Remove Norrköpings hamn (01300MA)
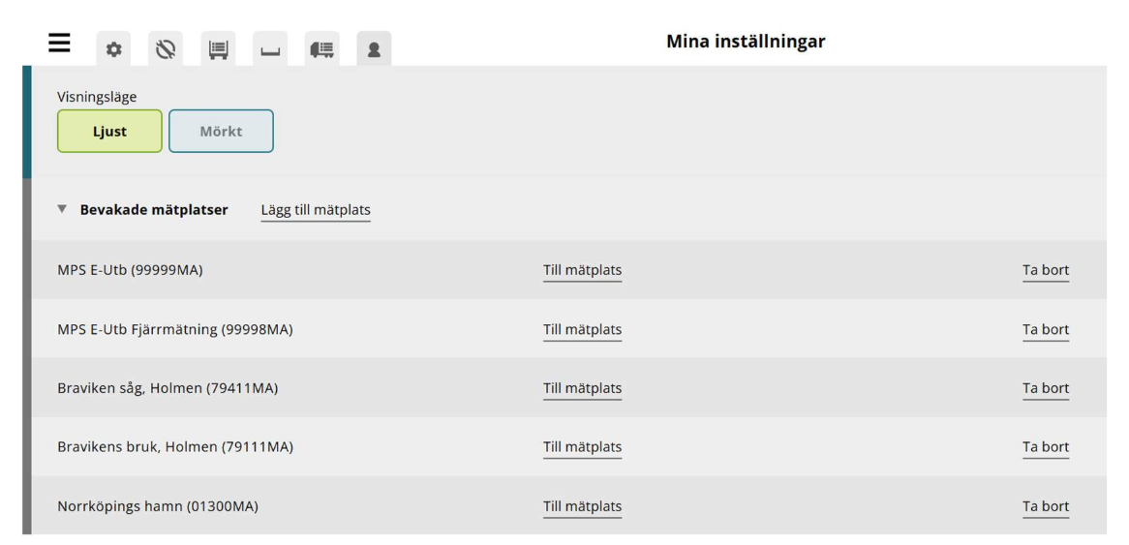 (x=1046, y=506)
